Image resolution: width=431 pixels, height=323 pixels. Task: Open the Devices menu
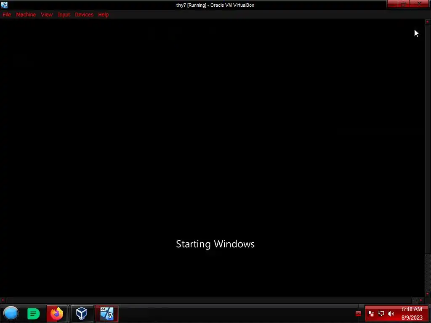click(x=84, y=15)
